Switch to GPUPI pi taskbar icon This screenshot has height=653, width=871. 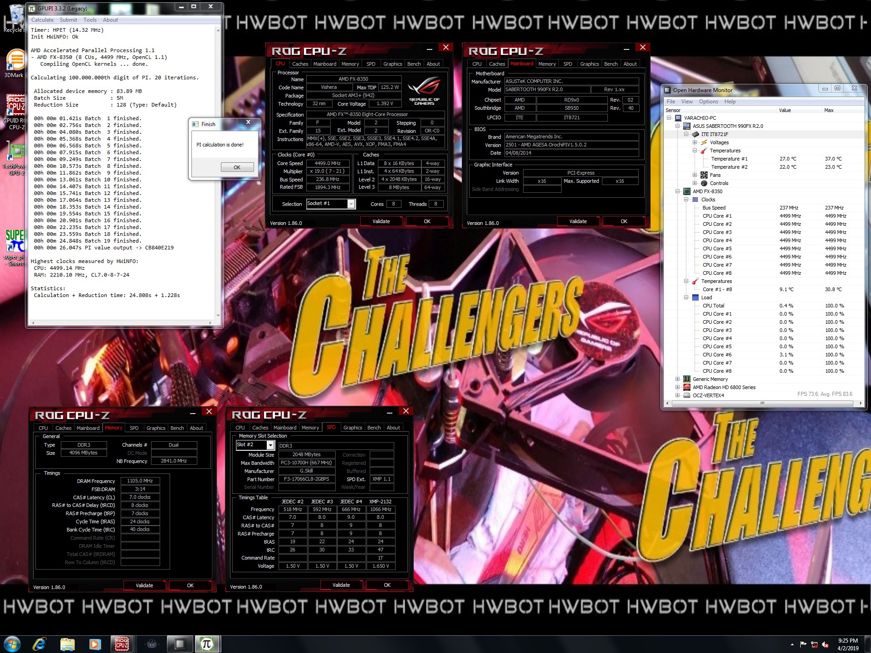pos(207,644)
